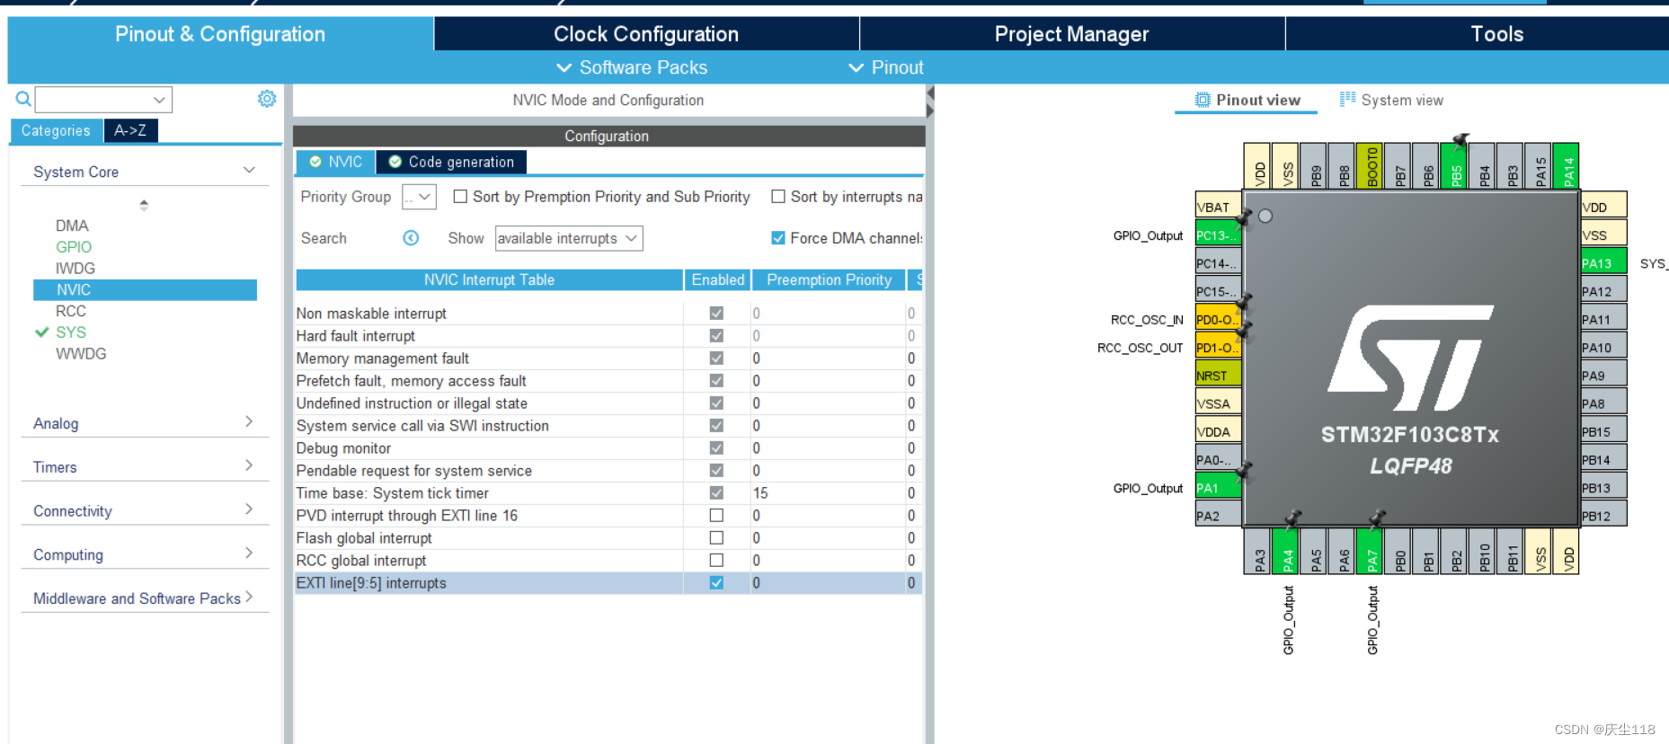The image size is (1669, 744).
Task: Select yellow pin PD1-OSC_OUT on chip
Action: click(1218, 348)
